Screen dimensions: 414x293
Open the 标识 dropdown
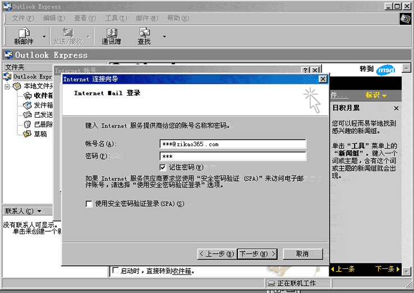click(x=376, y=95)
